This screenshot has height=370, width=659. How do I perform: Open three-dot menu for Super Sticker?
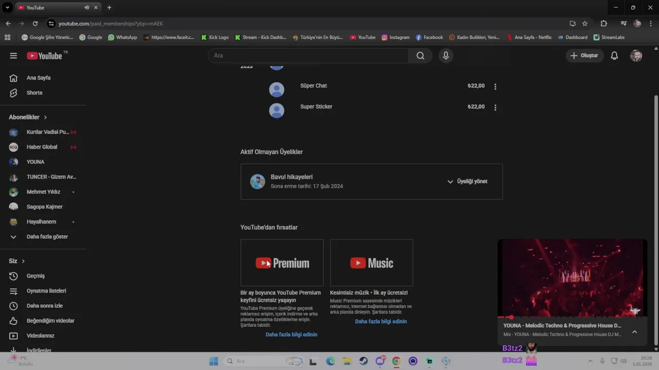pyautogui.click(x=495, y=108)
